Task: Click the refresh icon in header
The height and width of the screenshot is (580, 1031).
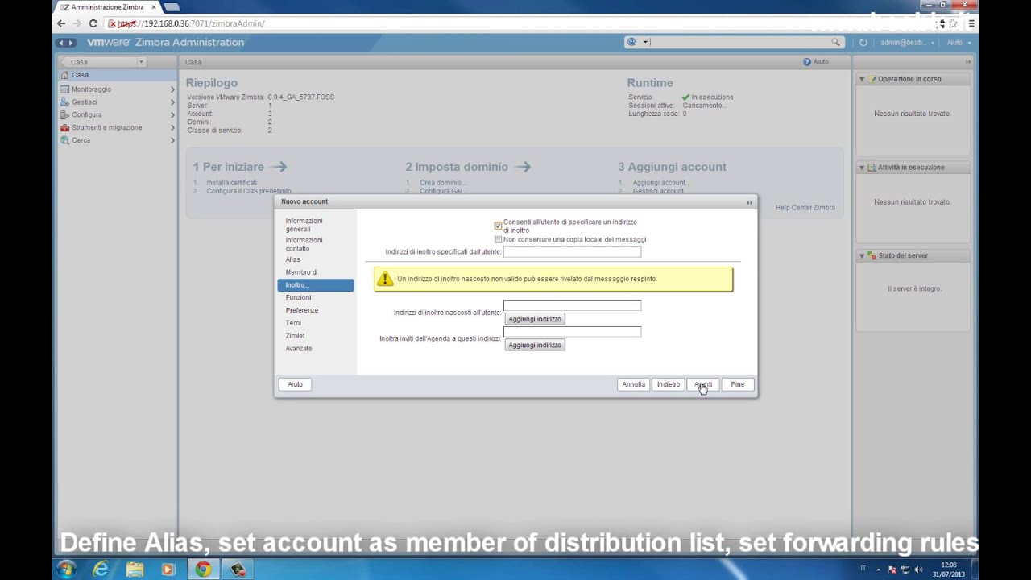Action: point(863,42)
